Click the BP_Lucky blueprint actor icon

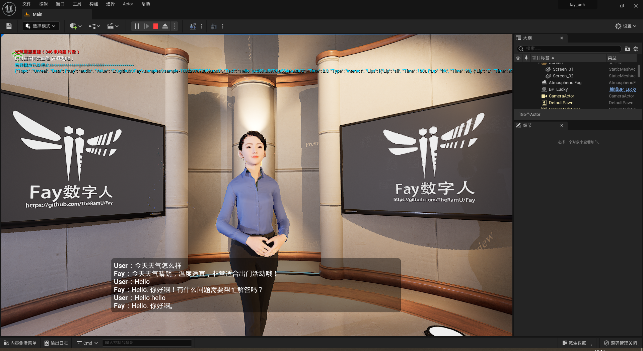tap(544, 89)
